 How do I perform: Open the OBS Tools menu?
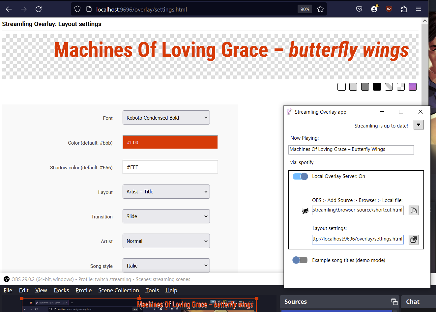coord(152,290)
